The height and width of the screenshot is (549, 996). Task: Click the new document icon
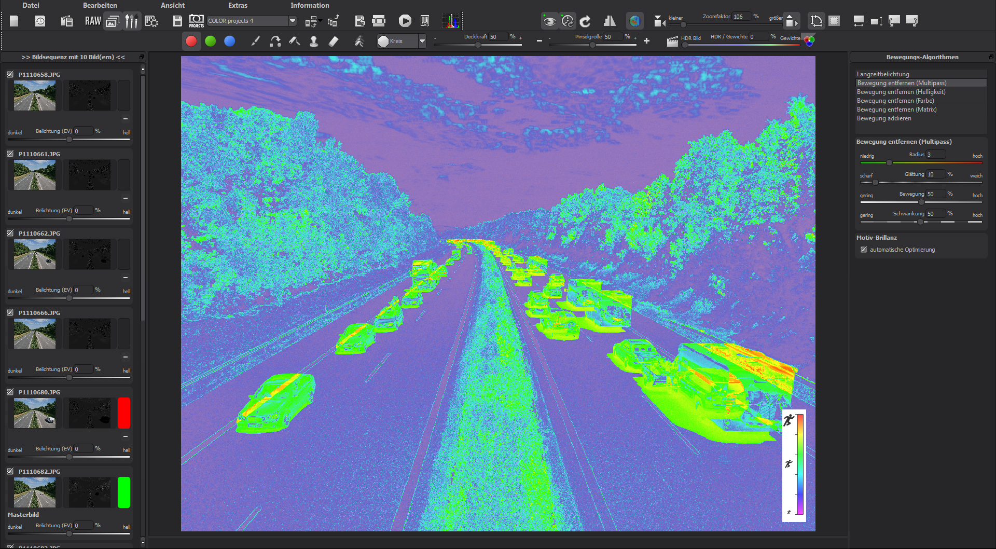14,21
